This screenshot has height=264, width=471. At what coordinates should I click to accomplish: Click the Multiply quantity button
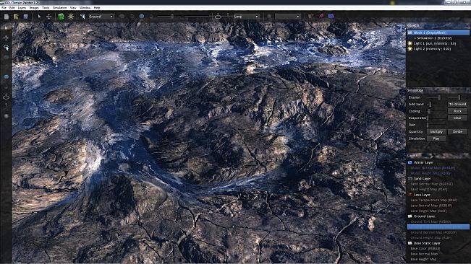click(436, 132)
